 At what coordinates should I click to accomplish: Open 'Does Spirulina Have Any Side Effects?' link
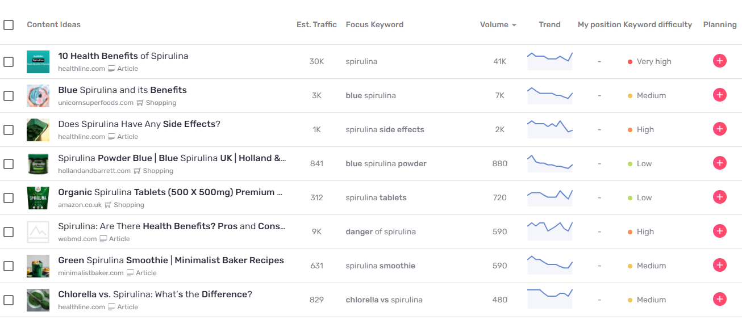[x=139, y=124]
